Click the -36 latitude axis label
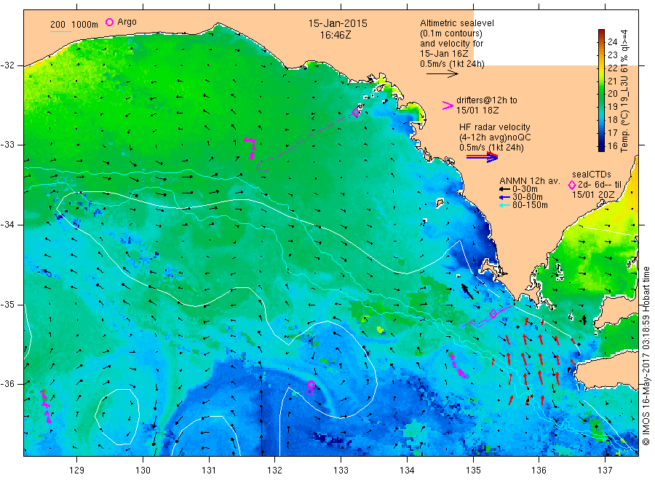 point(7,383)
